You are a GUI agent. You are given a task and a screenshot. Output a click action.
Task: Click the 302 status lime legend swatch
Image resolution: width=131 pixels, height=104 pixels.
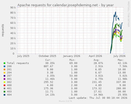click(4, 82)
